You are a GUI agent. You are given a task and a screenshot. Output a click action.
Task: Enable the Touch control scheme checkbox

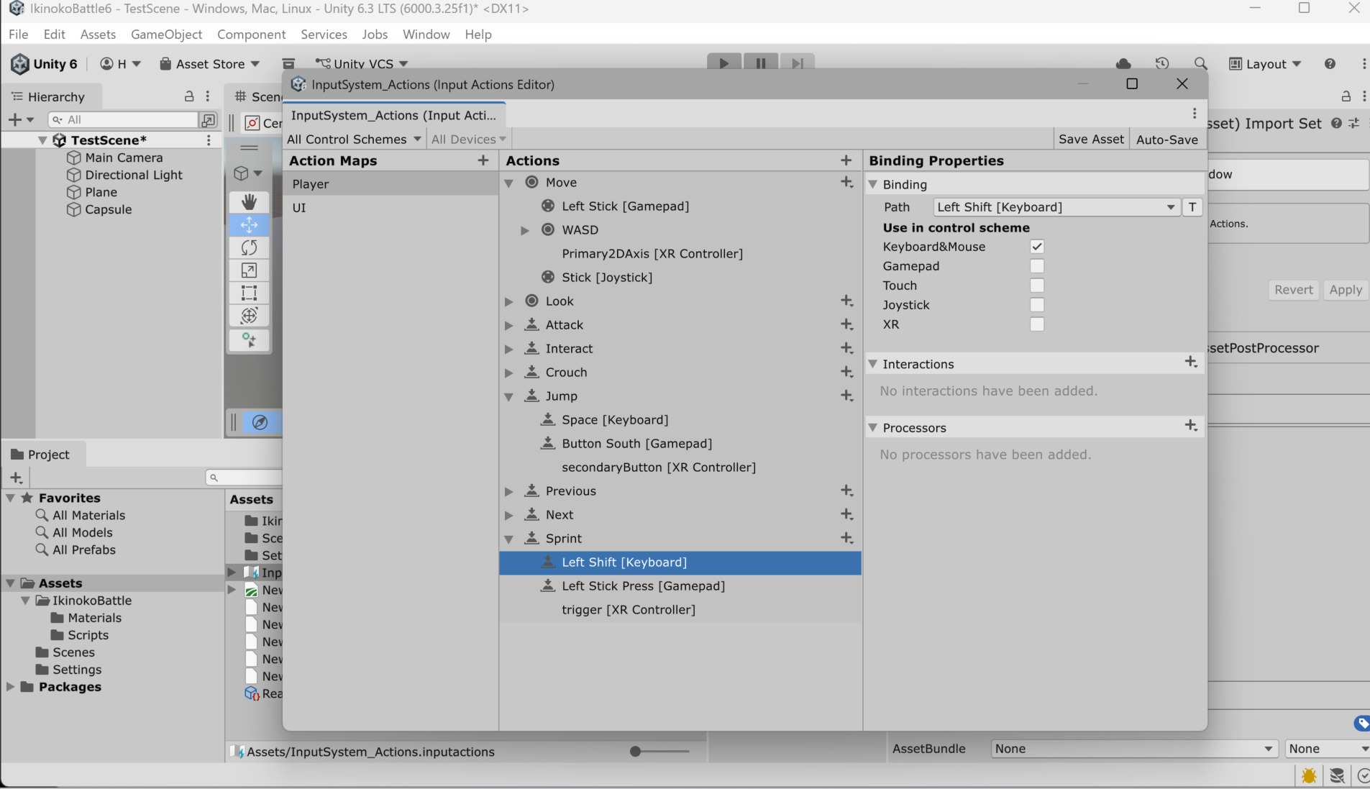1036,286
